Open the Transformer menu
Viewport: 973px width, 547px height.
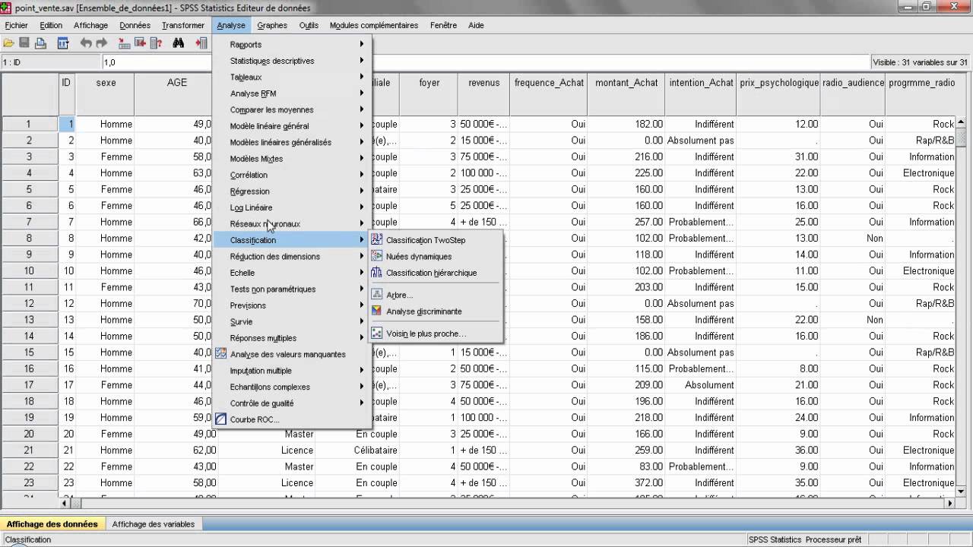183,25
